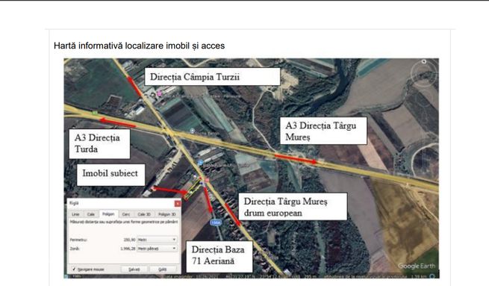
Task: Click the Zonă area value in the Riglă dialog
Action: point(128,249)
